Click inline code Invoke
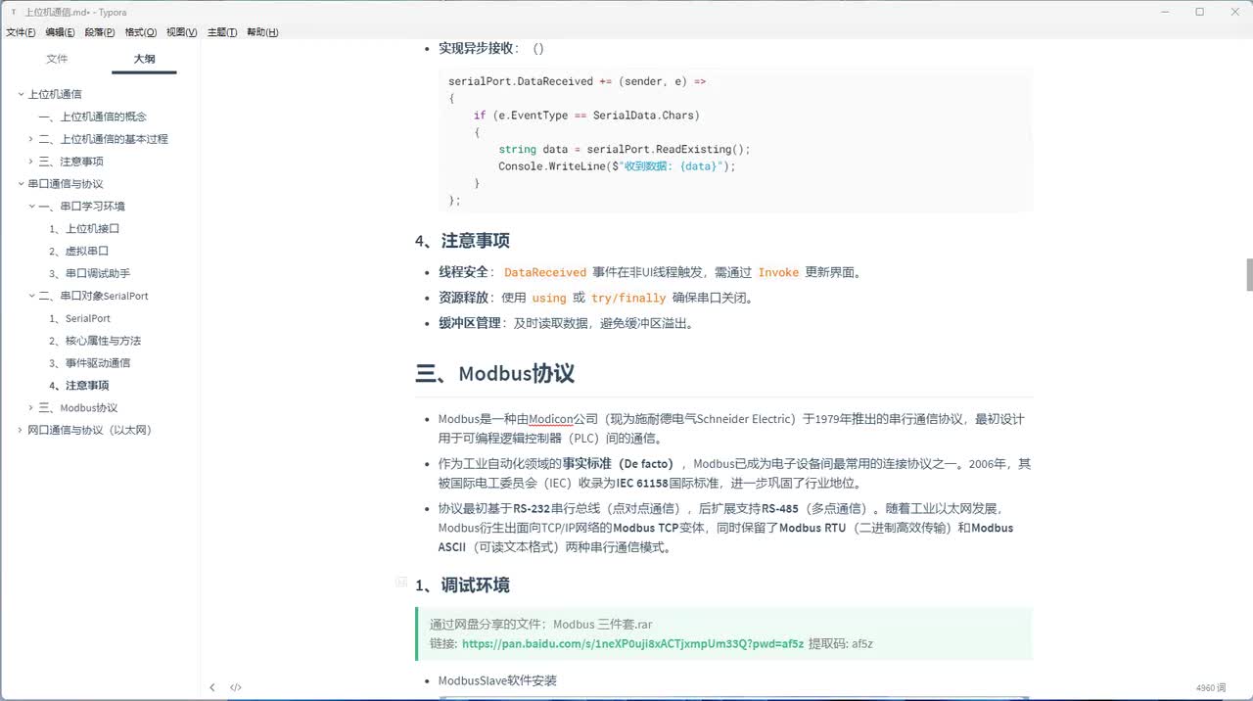The height and width of the screenshot is (701, 1253). 778,272
